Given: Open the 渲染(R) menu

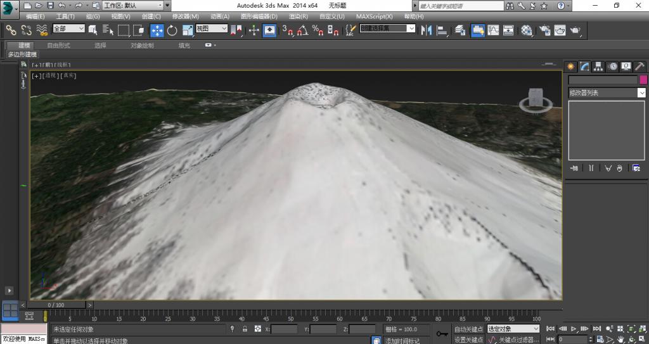Looking at the screenshot, I should click(x=299, y=16).
